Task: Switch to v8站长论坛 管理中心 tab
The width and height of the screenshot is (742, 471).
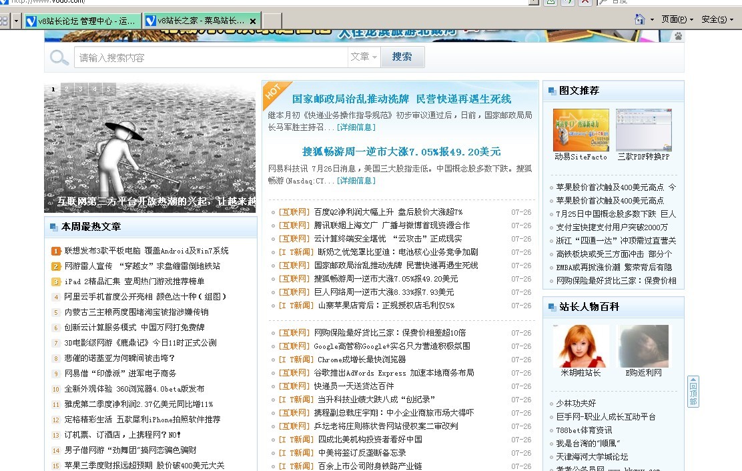Action: pyautogui.click(x=83, y=21)
